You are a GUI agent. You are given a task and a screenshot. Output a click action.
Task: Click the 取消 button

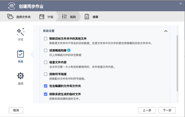[16, 110]
